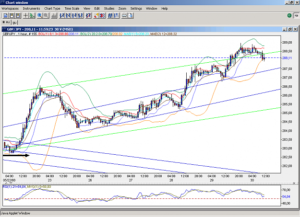Click the Java Applet Window status bar

[150, 213]
